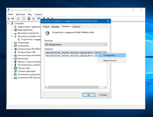Click the Видеоадаптеры display adapter icon

click(15, 30)
